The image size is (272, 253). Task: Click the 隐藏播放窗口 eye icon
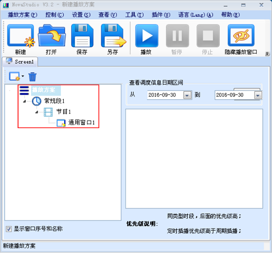point(241,36)
